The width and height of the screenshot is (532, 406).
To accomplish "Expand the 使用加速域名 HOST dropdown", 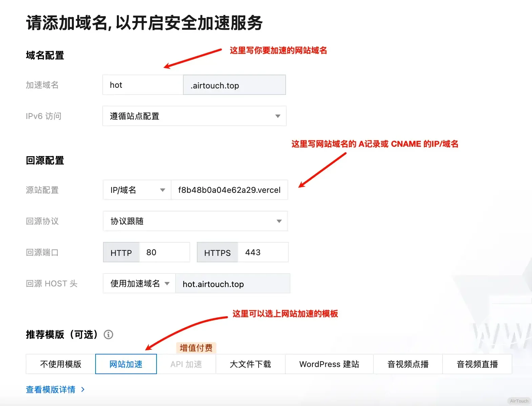I will [139, 284].
